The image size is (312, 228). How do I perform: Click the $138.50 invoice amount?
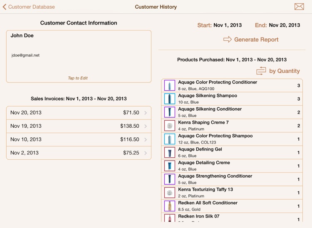coord(129,126)
